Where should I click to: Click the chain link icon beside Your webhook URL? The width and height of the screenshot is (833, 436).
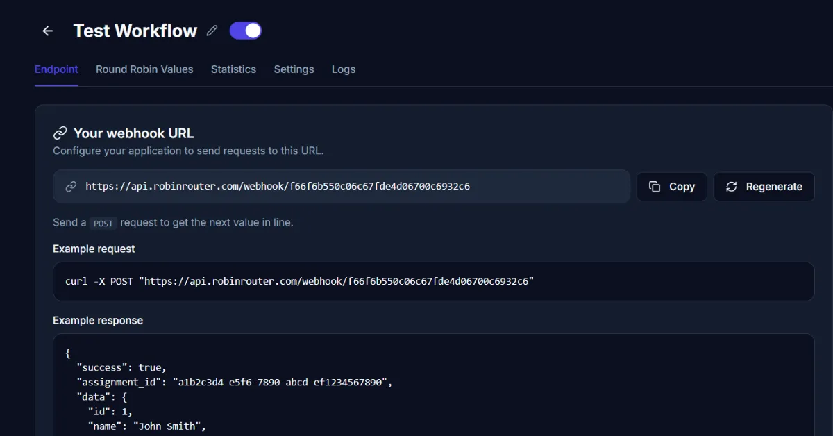(x=60, y=133)
